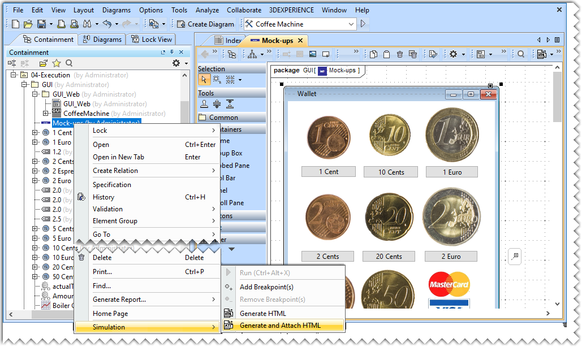This screenshot has height=347, width=582.
Task: Click the open folder icon in main toolbar
Action: pyautogui.click(x=28, y=24)
